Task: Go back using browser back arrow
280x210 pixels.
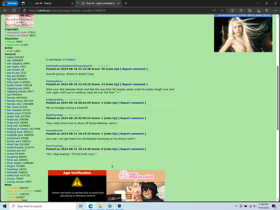Action: coord(5,11)
